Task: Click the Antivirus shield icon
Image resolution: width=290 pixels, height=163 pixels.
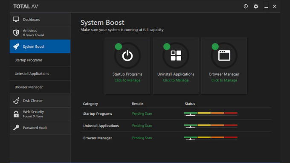Action: tap(16, 33)
